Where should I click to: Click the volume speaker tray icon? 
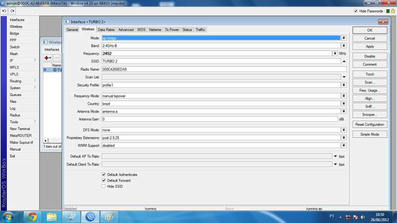pos(363,217)
